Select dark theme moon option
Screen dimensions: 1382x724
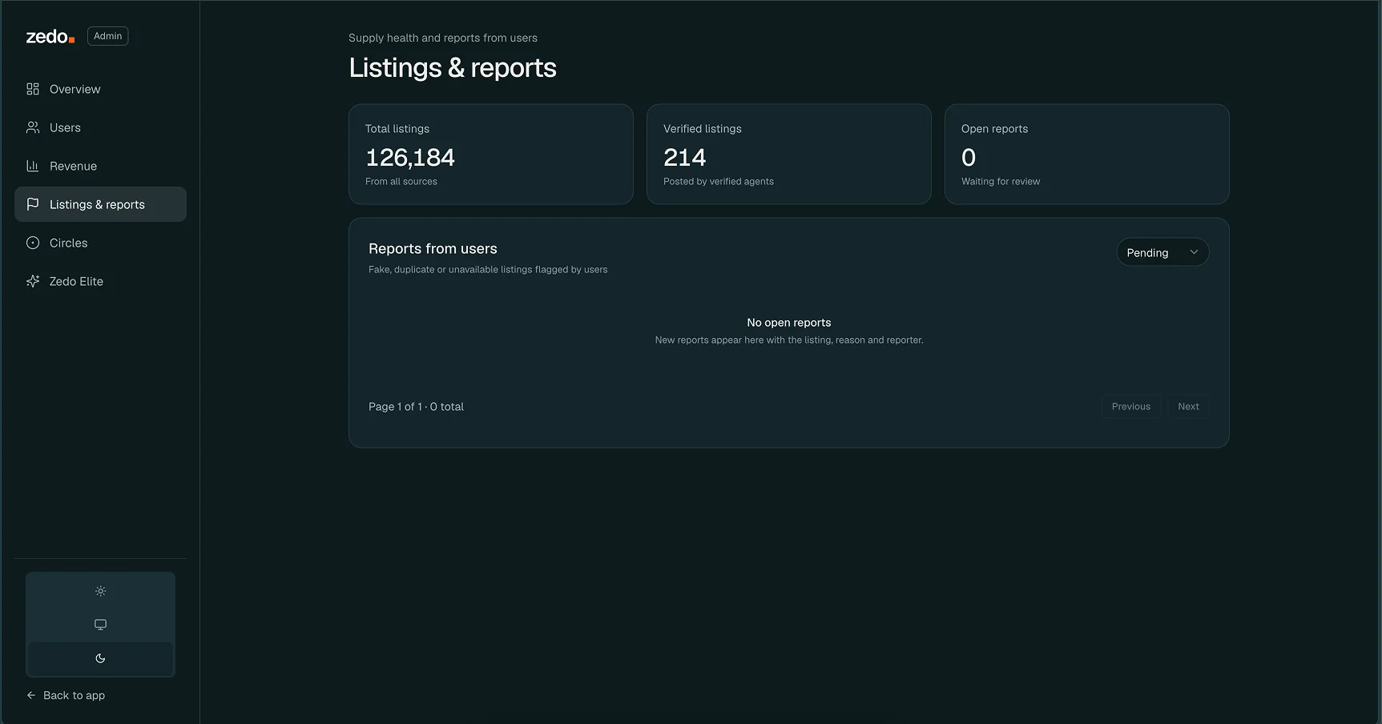tap(100, 658)
